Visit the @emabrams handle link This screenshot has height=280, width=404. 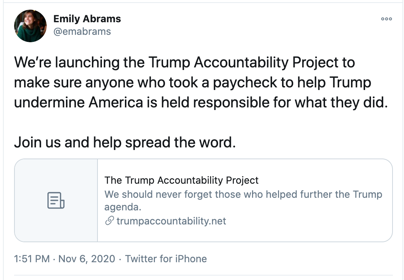[82, 31]
